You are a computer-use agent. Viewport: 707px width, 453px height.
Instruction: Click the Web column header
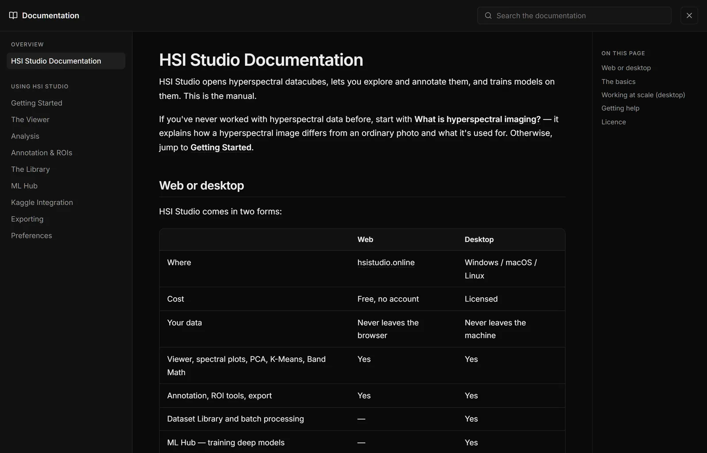365,239
